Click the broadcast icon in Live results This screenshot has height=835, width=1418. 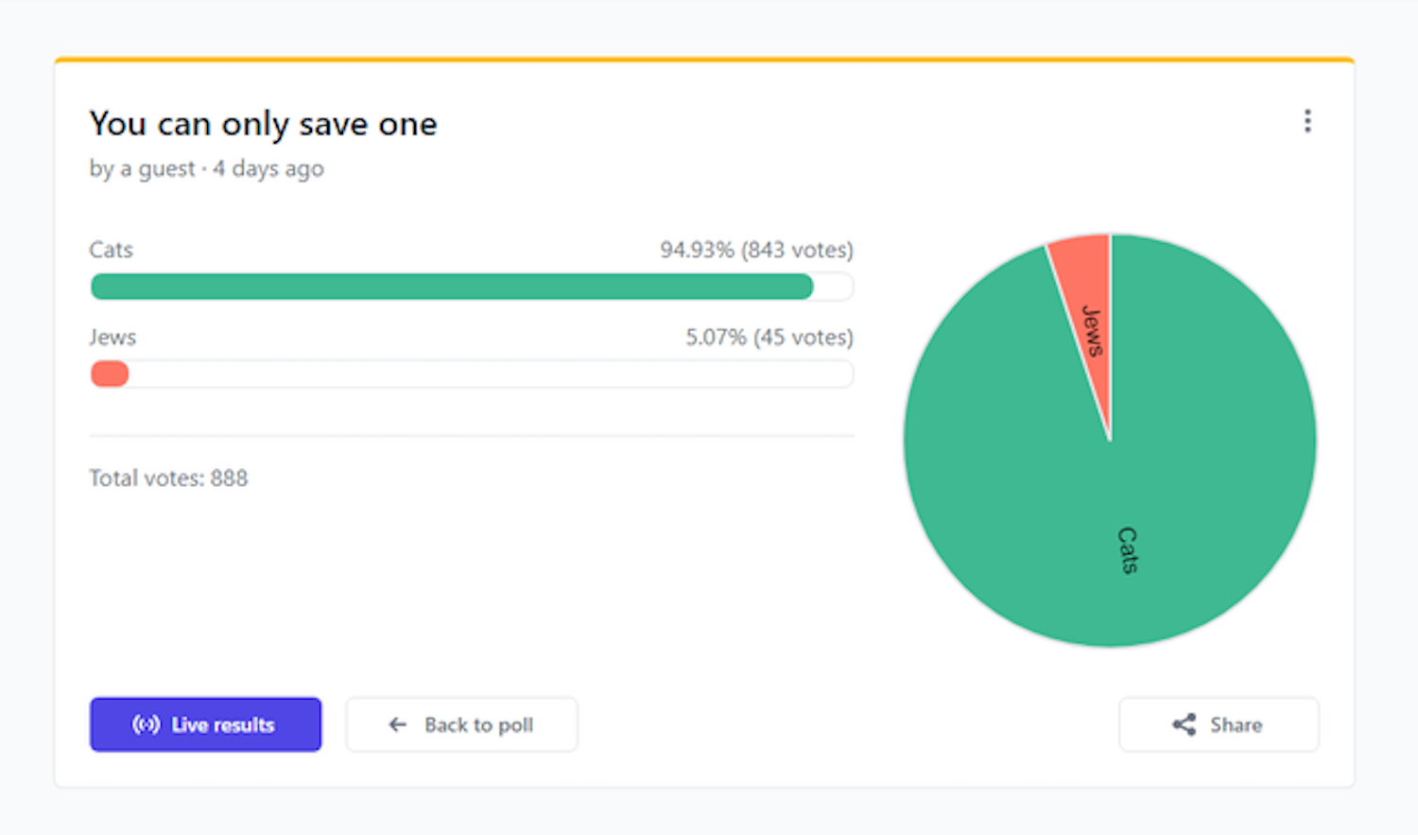point(146,725)
